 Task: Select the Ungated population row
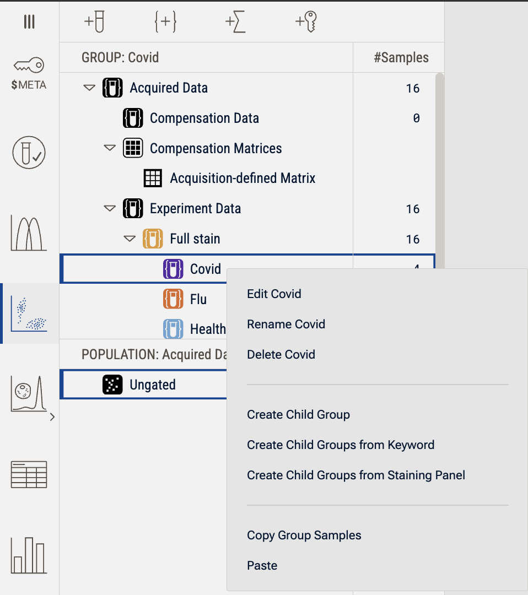pos(152,385)
